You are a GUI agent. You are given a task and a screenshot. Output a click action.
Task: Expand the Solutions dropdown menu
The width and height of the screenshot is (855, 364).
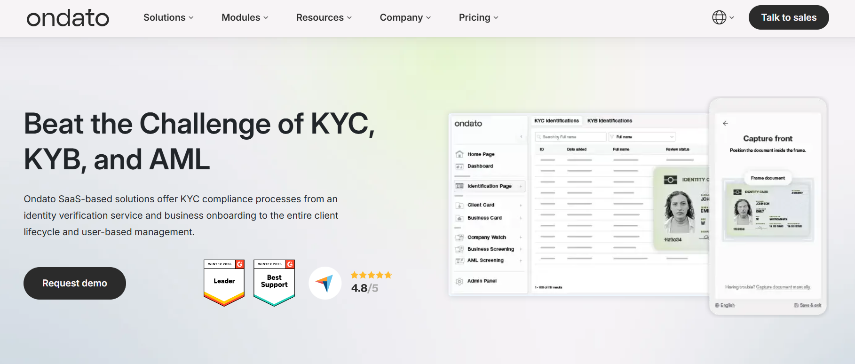168,17
